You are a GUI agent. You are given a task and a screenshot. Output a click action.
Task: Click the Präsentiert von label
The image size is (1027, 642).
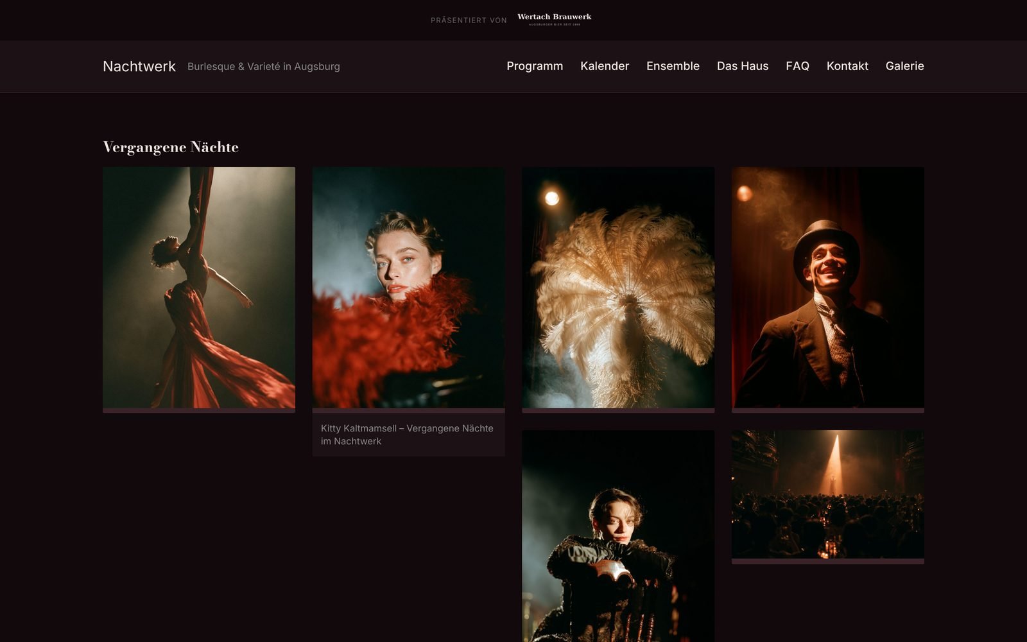(x=469, y=21)
